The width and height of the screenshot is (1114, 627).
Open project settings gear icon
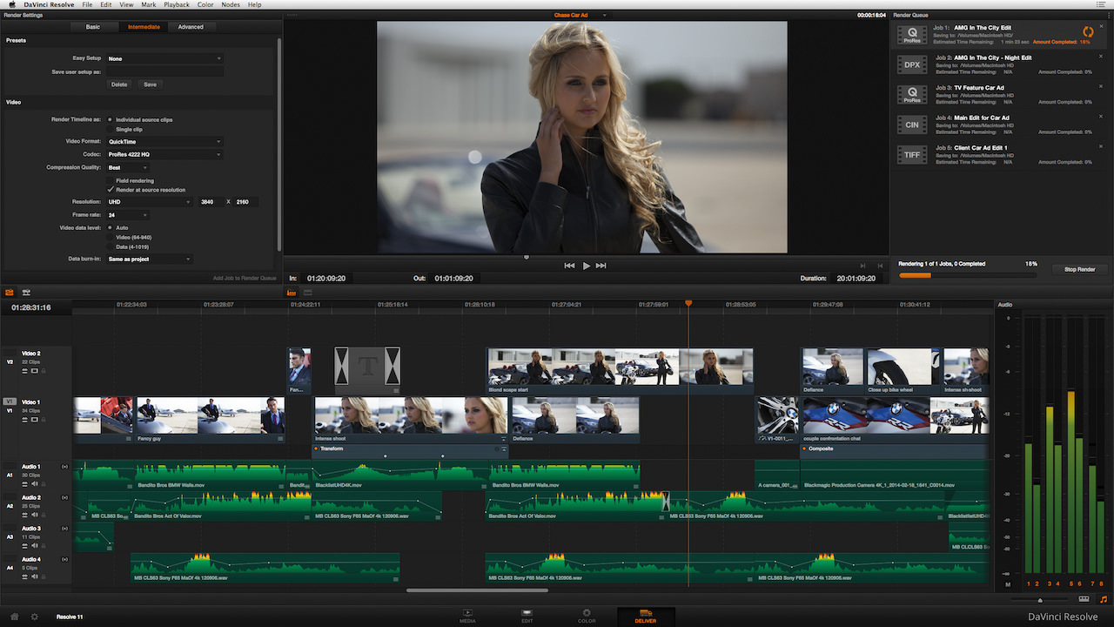point(35,617)
